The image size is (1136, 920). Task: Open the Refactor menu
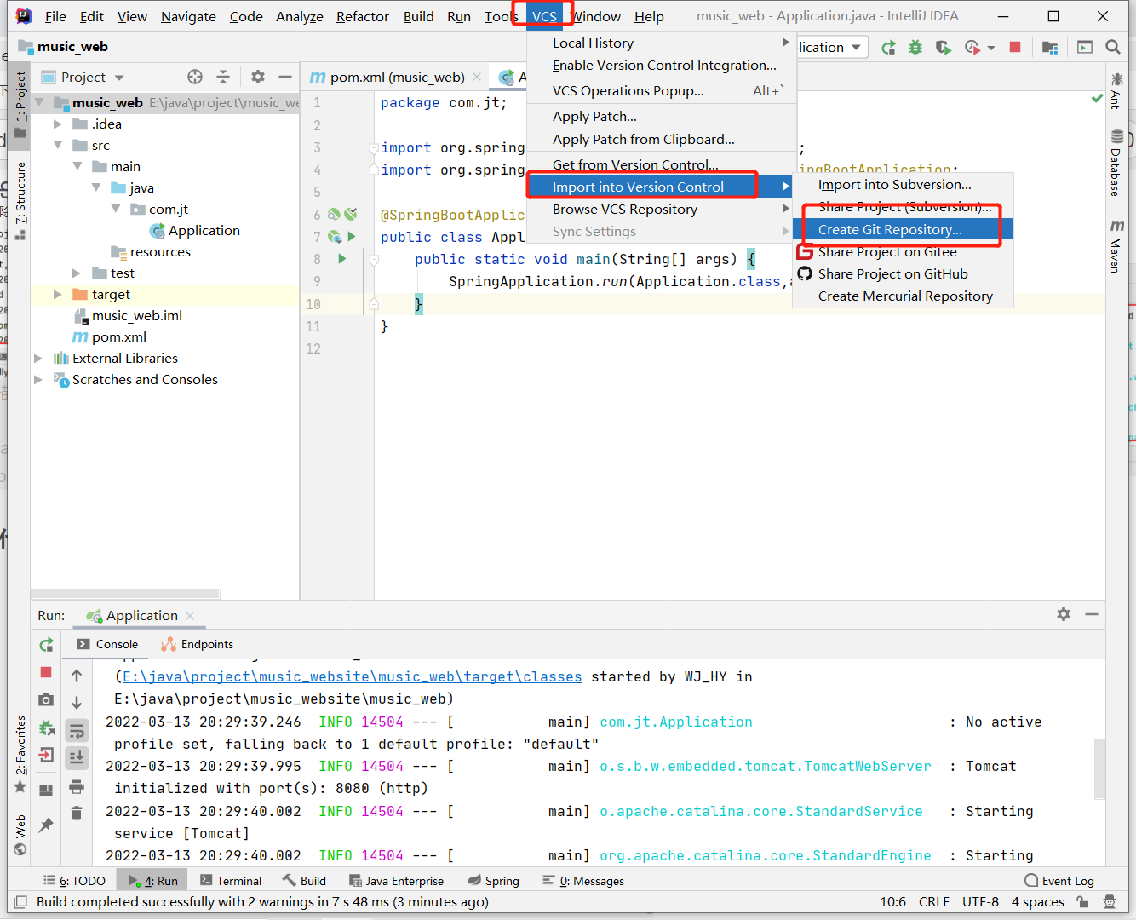[363, 16]
